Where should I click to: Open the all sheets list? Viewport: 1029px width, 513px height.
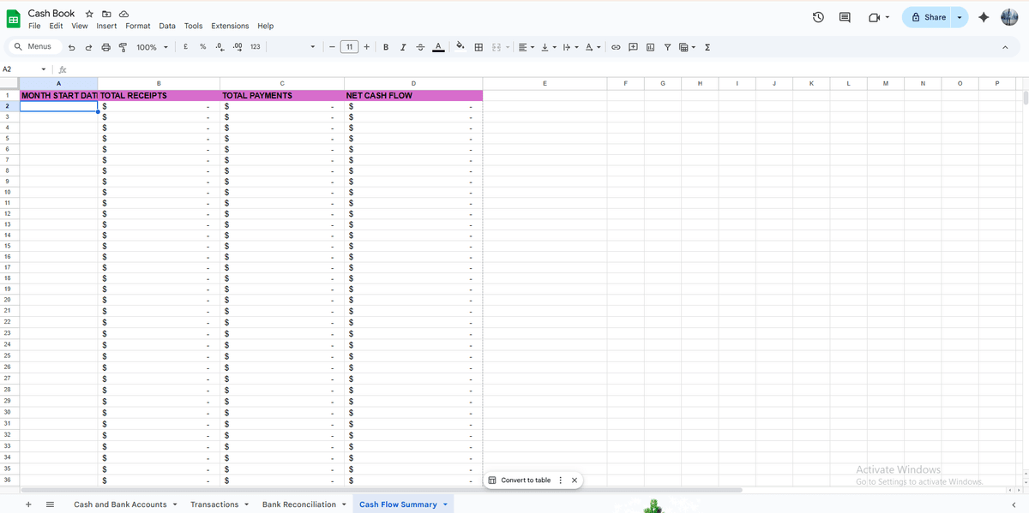tap(49, 504)
